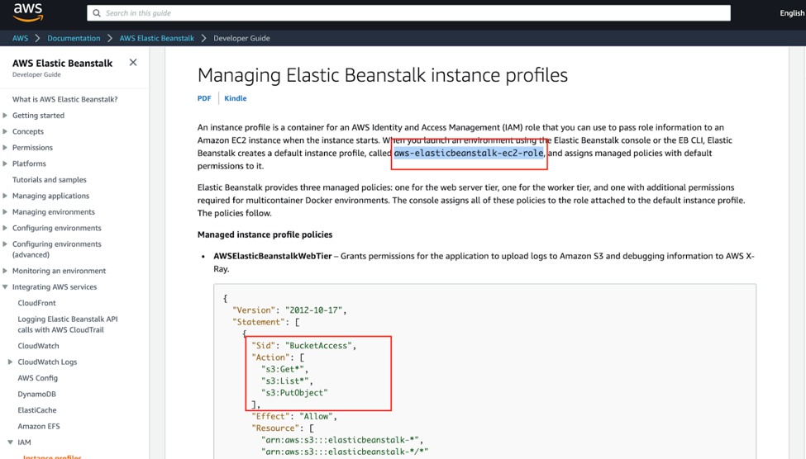Click the search magnifier icon

(x=97, y=13)
